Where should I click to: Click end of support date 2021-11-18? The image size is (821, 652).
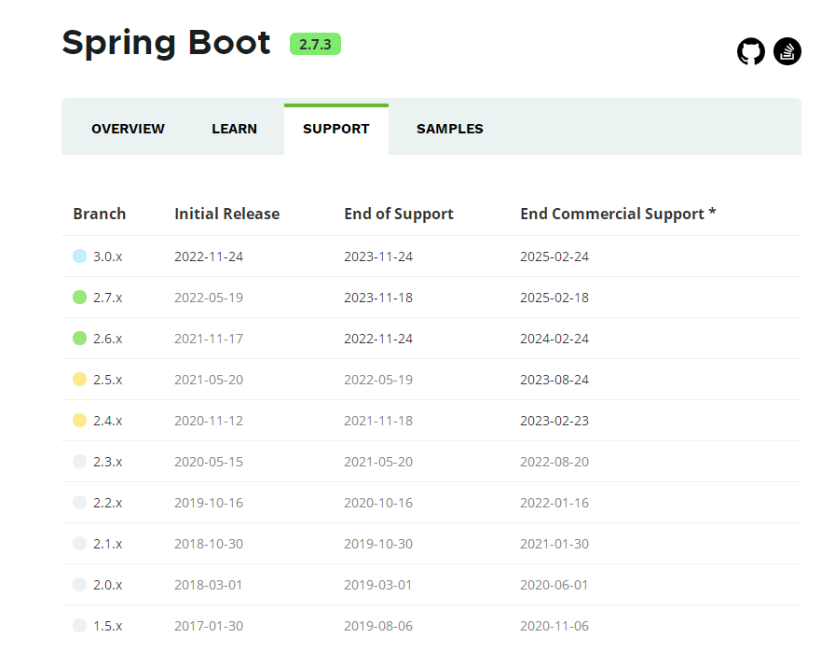pyautogui.click(x=378, y=421)
